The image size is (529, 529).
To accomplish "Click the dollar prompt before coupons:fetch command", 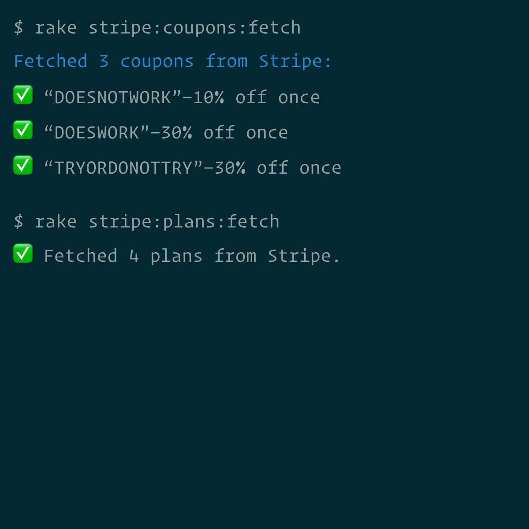I will click(19, 27).
